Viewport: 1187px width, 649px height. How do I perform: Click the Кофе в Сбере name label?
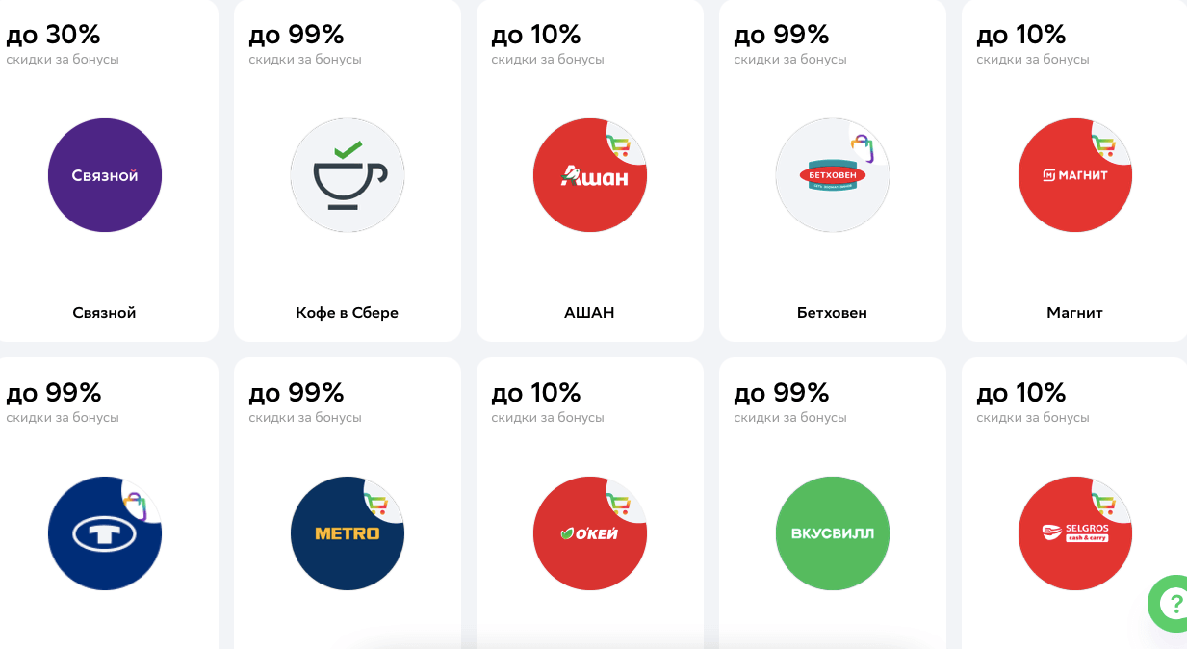pyautogui.click(x=347, y=313)
